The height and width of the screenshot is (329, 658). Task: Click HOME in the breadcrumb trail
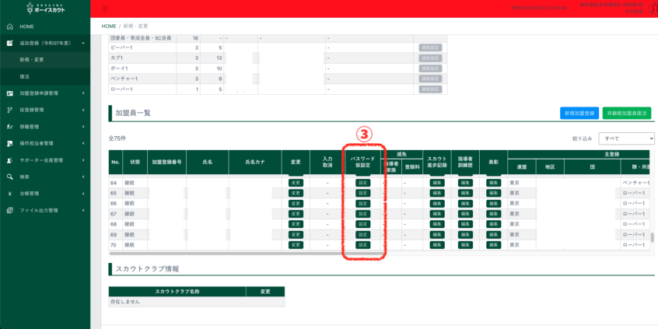click(108, 27)
